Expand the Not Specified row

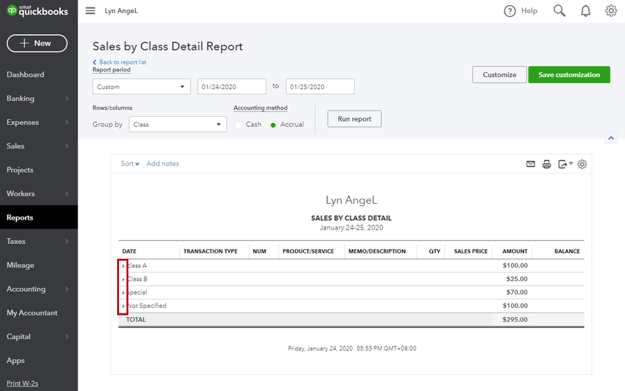click(x=123, y=306)
